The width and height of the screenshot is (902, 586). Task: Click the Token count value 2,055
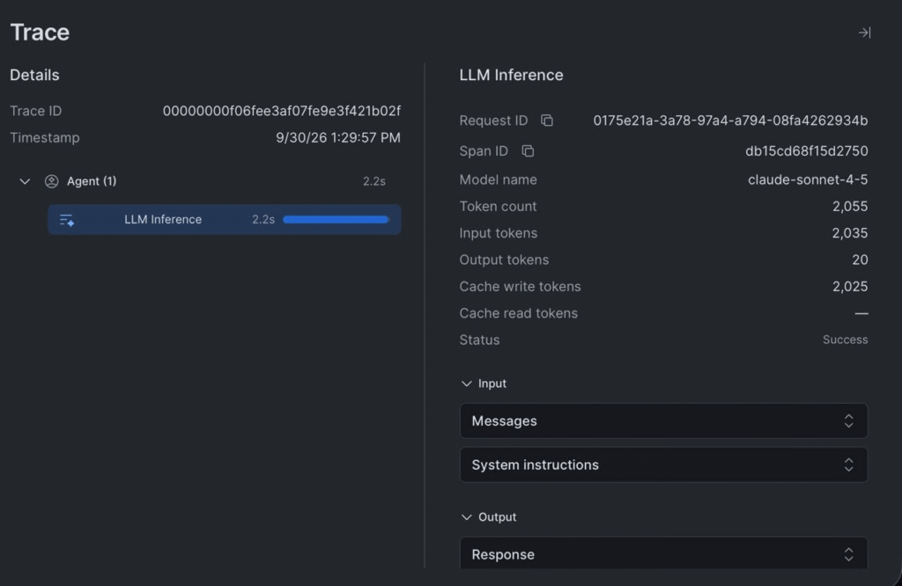point(850,206)
